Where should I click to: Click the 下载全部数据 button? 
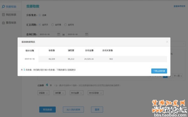[x=159, y=71]
